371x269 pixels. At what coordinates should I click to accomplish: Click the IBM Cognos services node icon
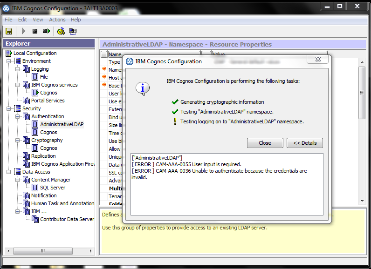(x=26, y=85)
